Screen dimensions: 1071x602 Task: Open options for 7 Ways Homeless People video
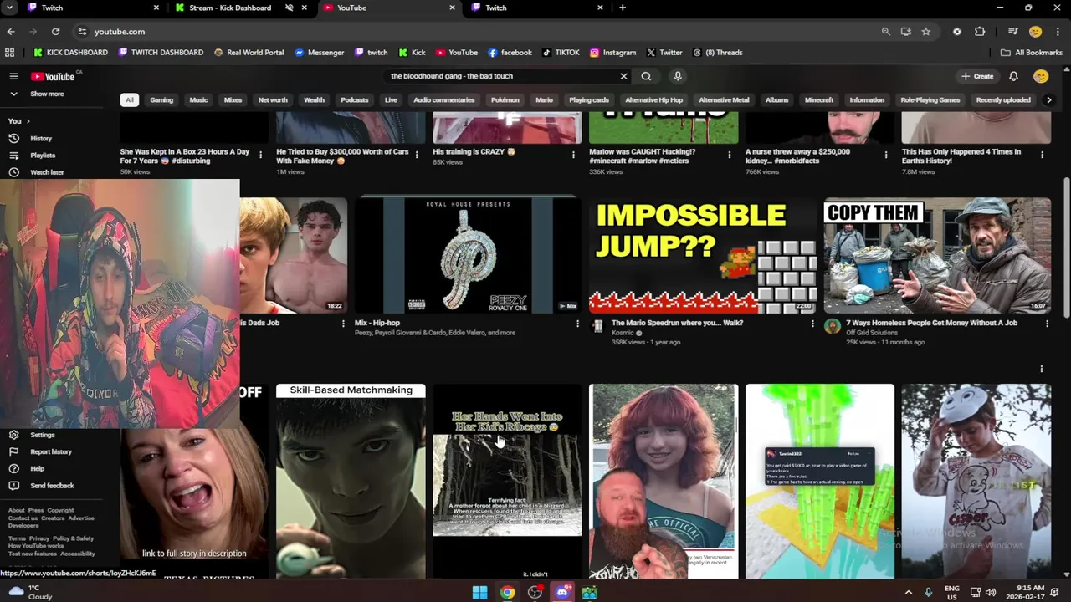pos(1047,324)
